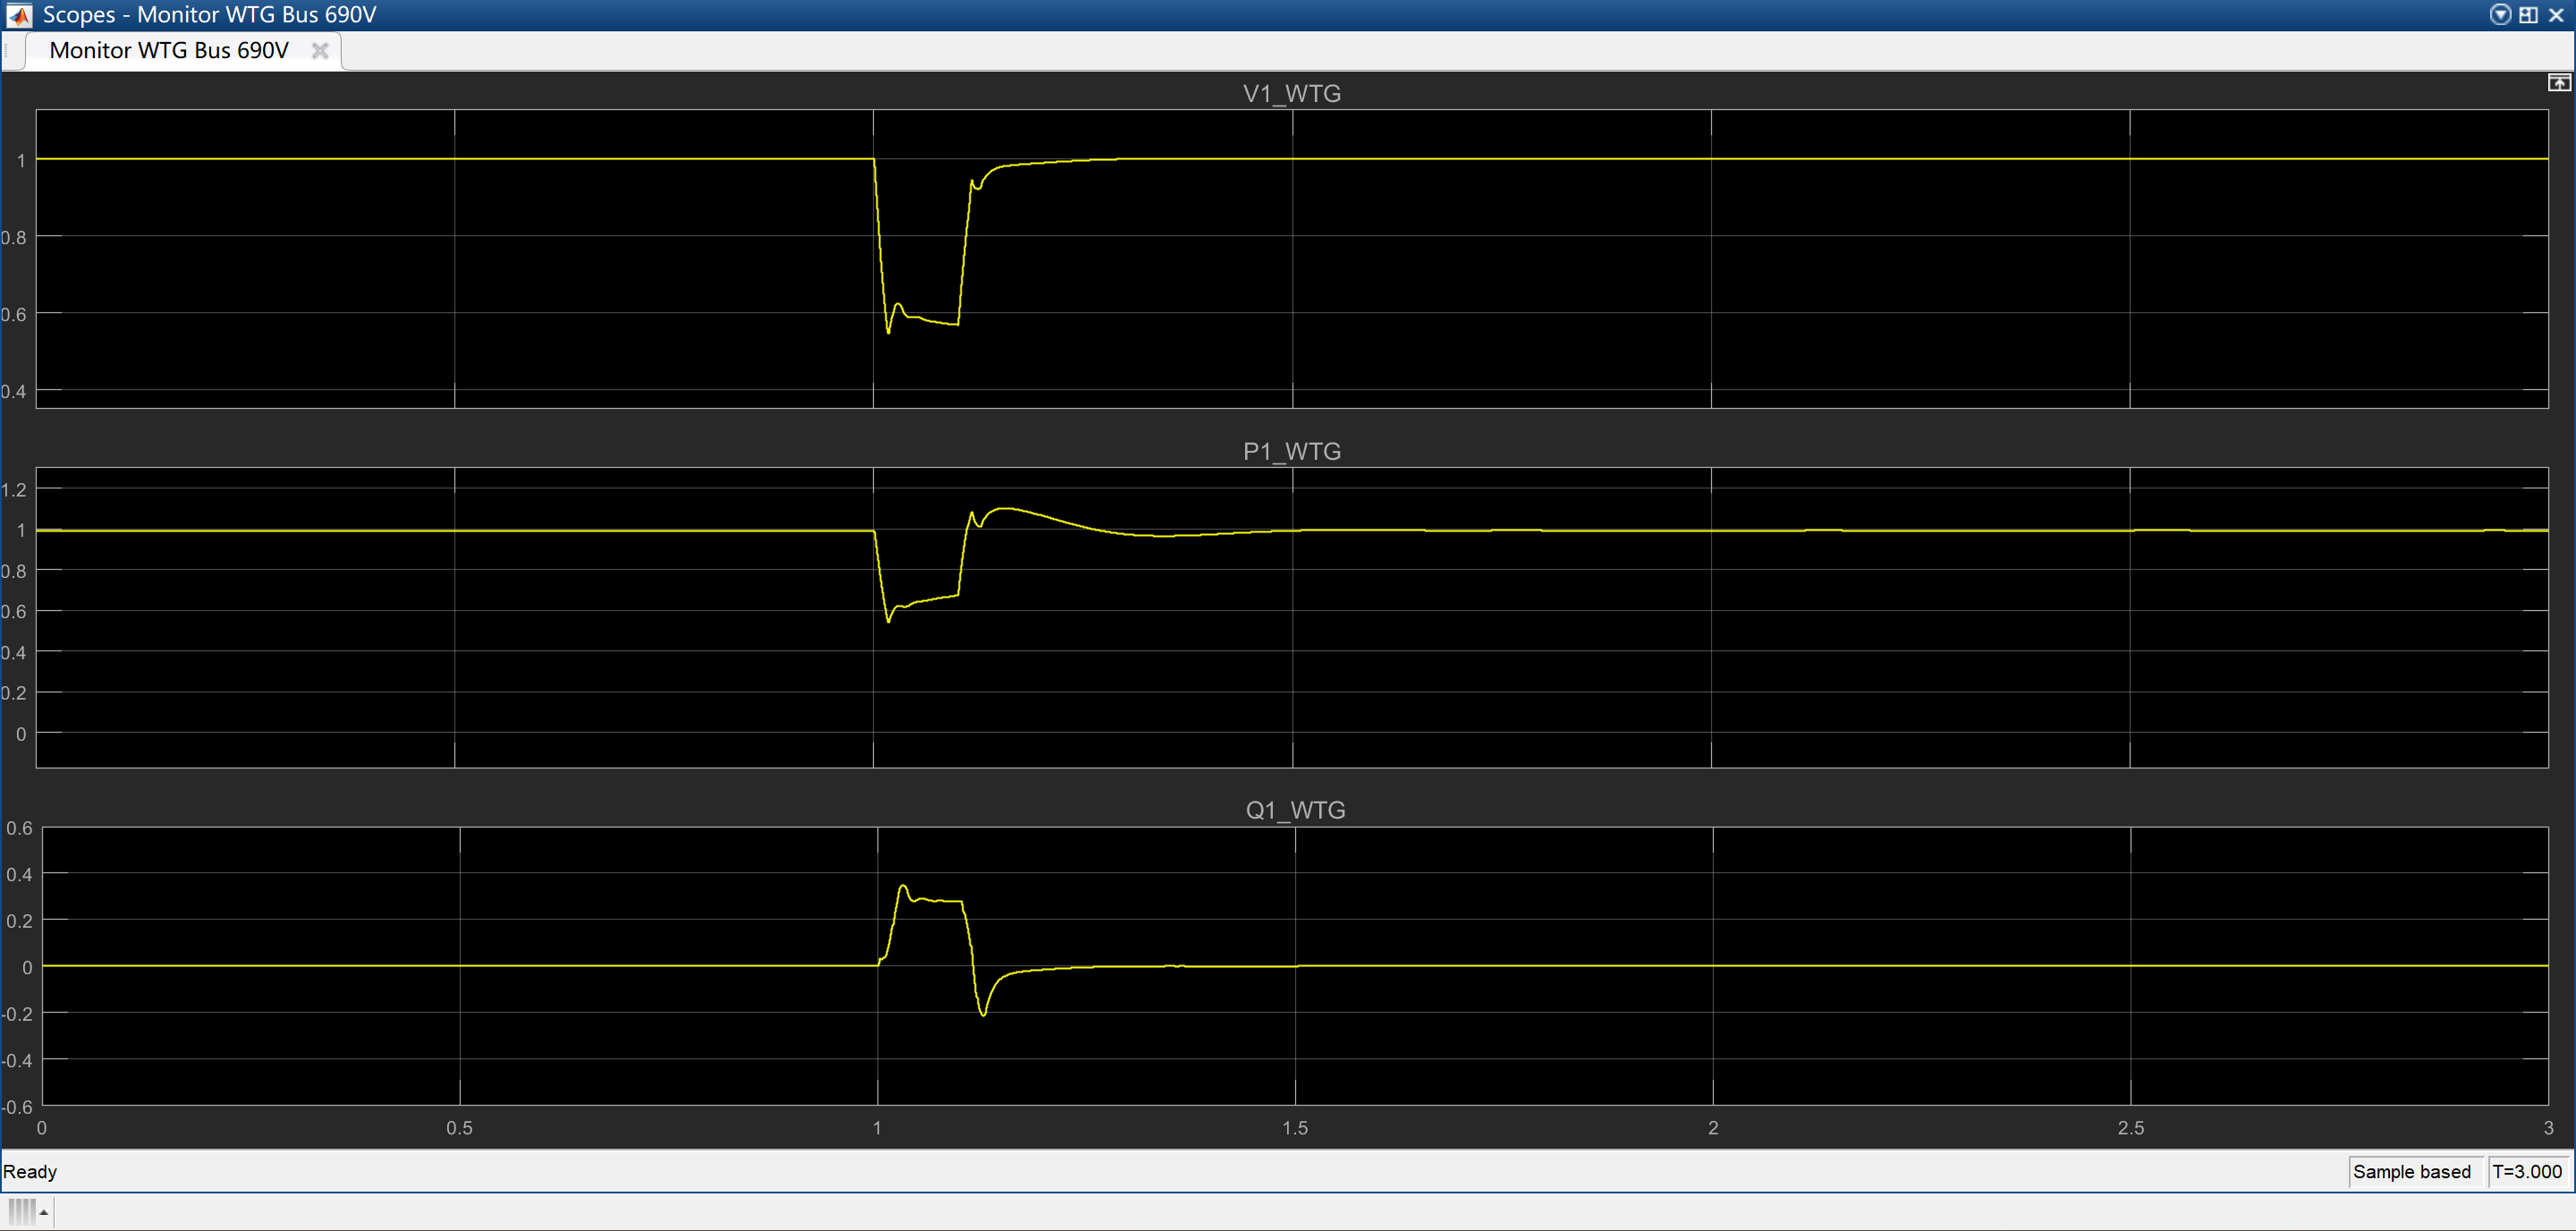Click the tab bar drag grip at left
The height and width of the screenshot is (1231, 2576).
(7, 50)
